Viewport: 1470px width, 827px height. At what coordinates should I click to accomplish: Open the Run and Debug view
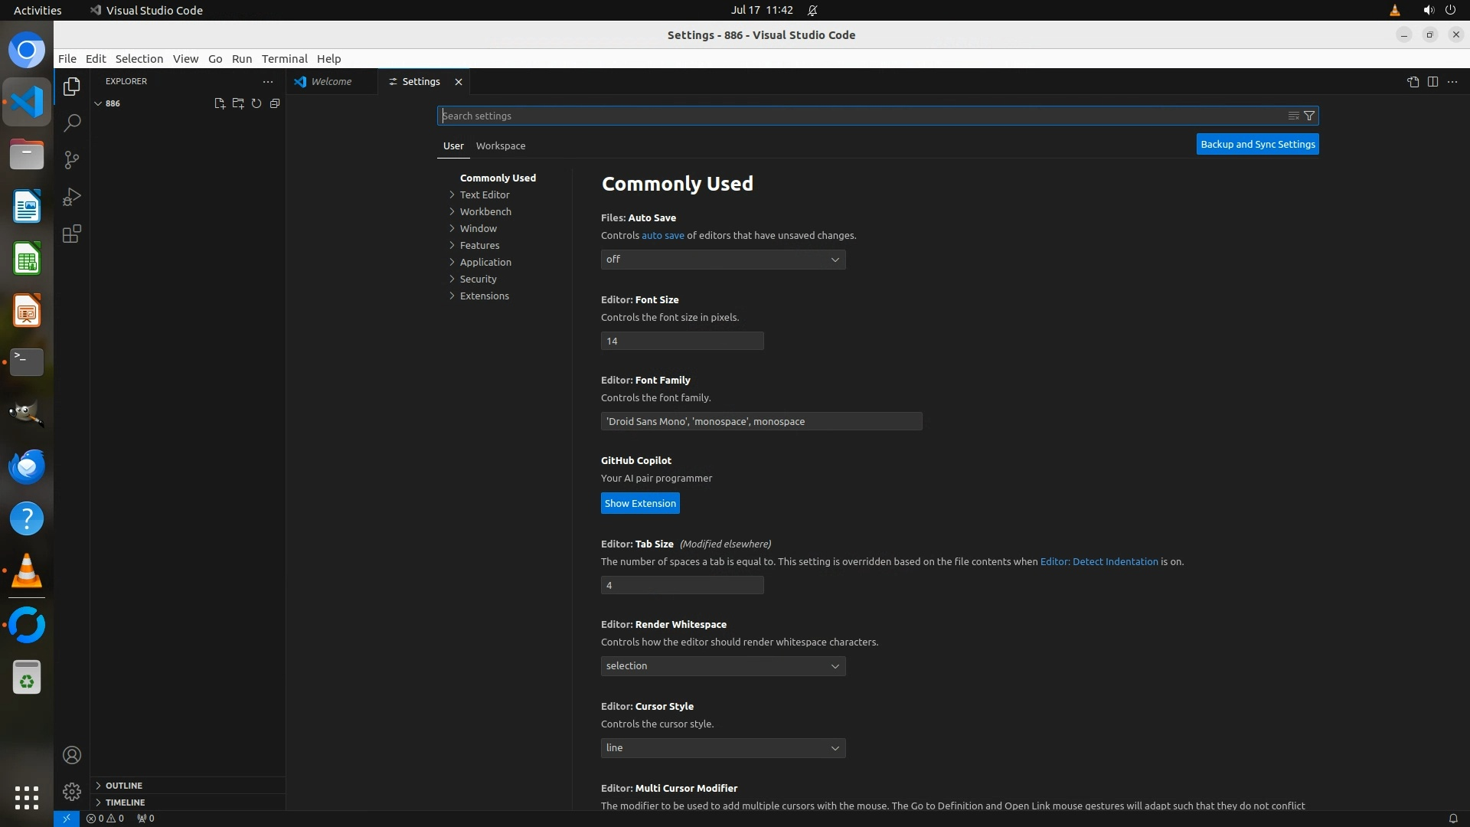pos(72,197)
